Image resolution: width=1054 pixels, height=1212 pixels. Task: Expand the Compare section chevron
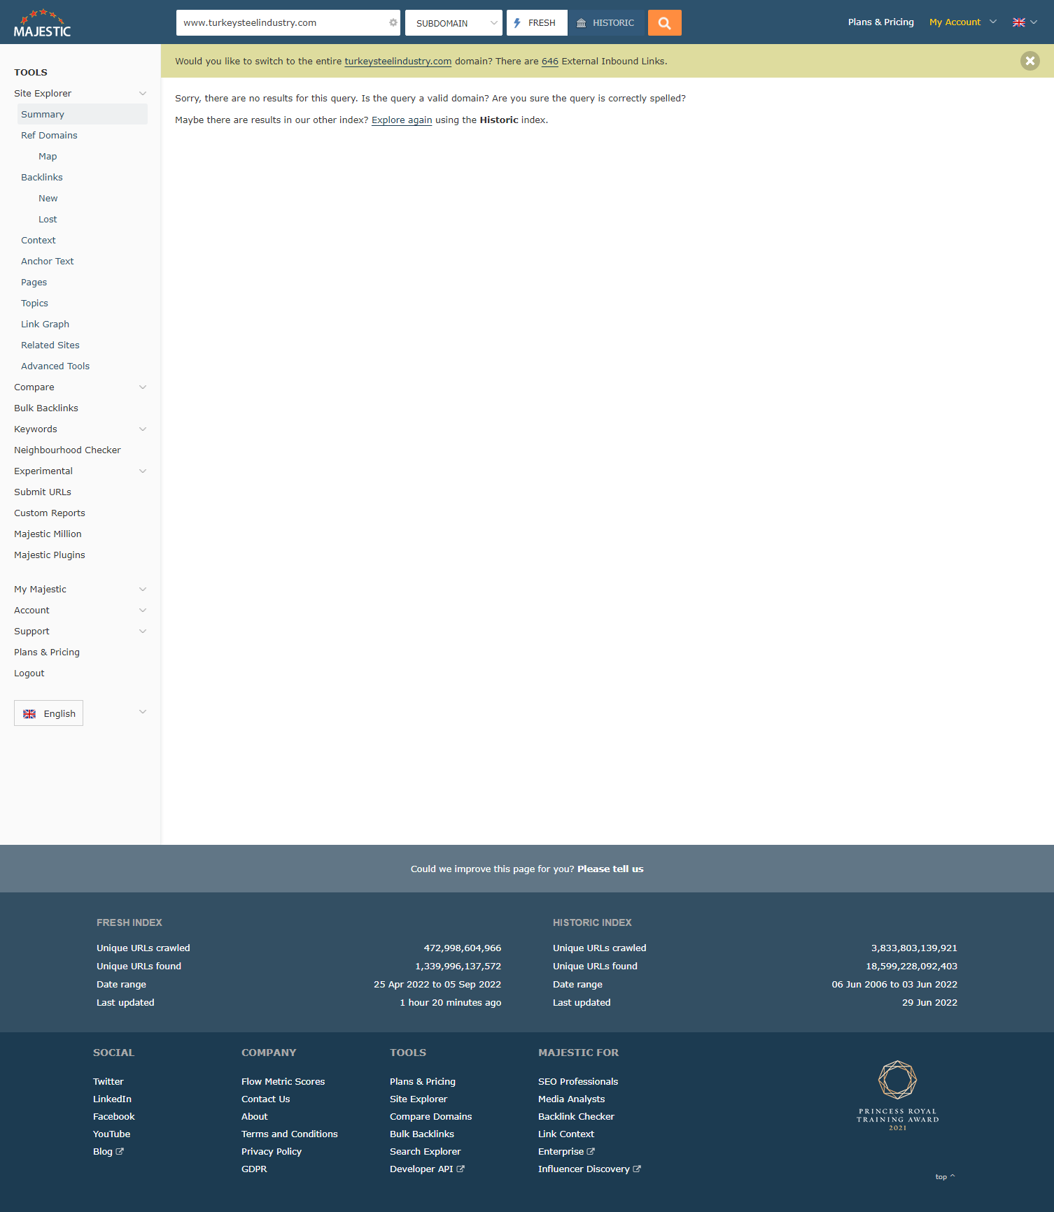point(143,387)
